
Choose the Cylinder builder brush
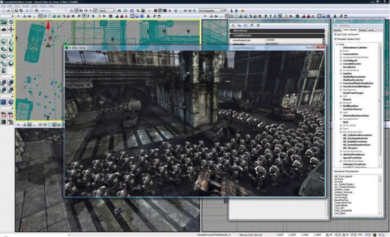[11, 49]
